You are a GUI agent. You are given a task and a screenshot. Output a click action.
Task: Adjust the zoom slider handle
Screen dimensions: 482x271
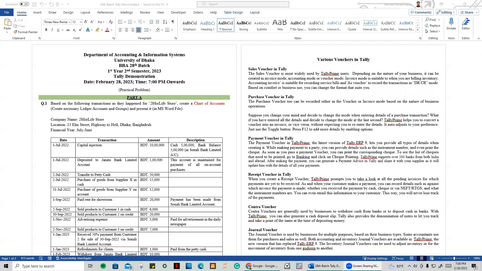pos(454,258)
